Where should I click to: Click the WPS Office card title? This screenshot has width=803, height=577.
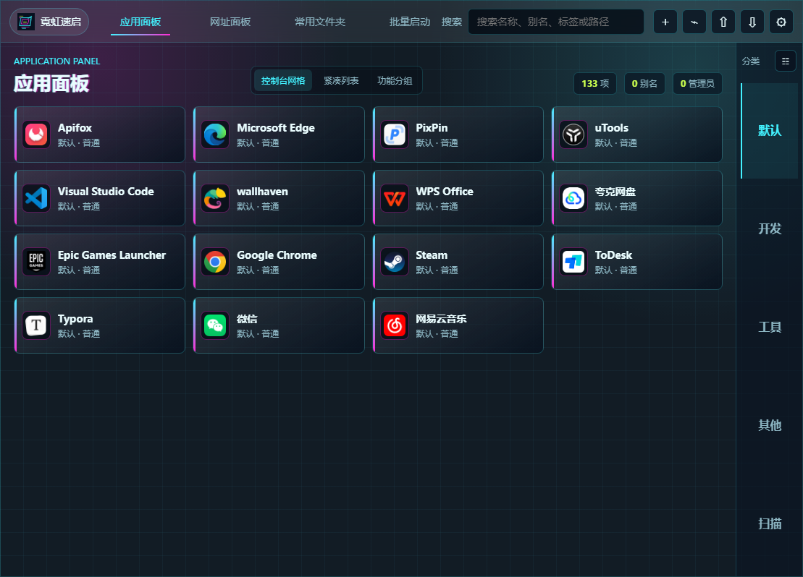[x=445, y=192]
